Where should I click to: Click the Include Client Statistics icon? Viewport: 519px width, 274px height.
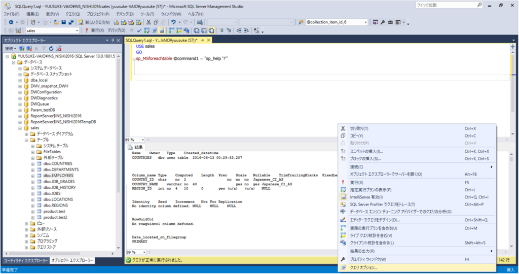tap(187, 30)
